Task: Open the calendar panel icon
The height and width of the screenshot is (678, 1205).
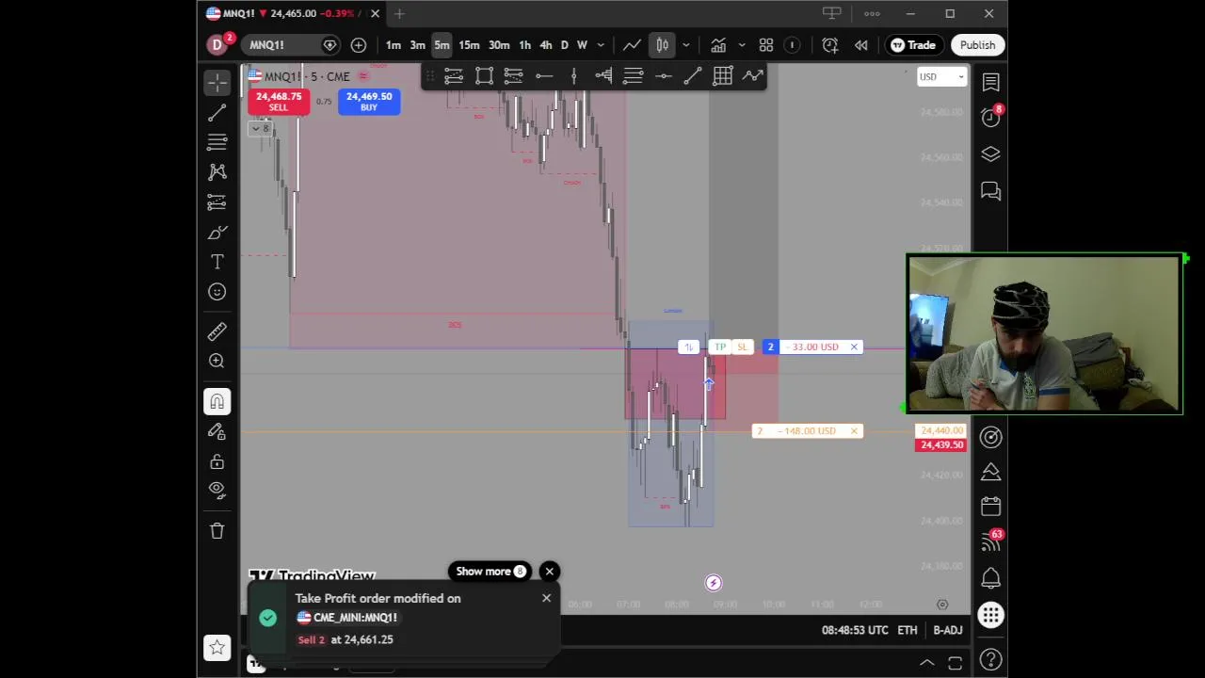Action: [x=990, y=507]
